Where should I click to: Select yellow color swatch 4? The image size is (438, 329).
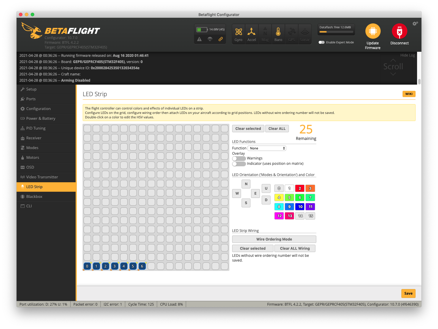[279, 197]
